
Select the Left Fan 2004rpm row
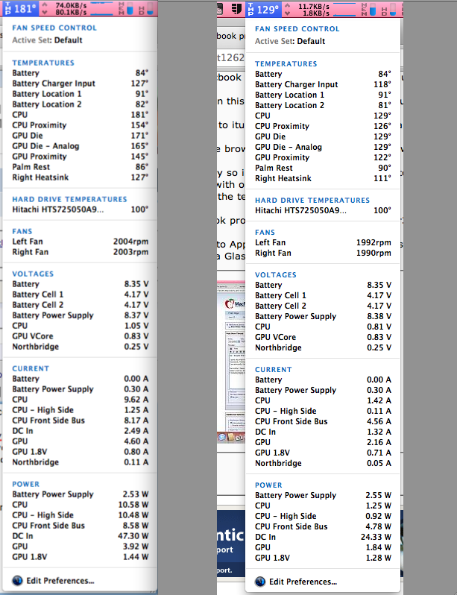pos(80,242)
